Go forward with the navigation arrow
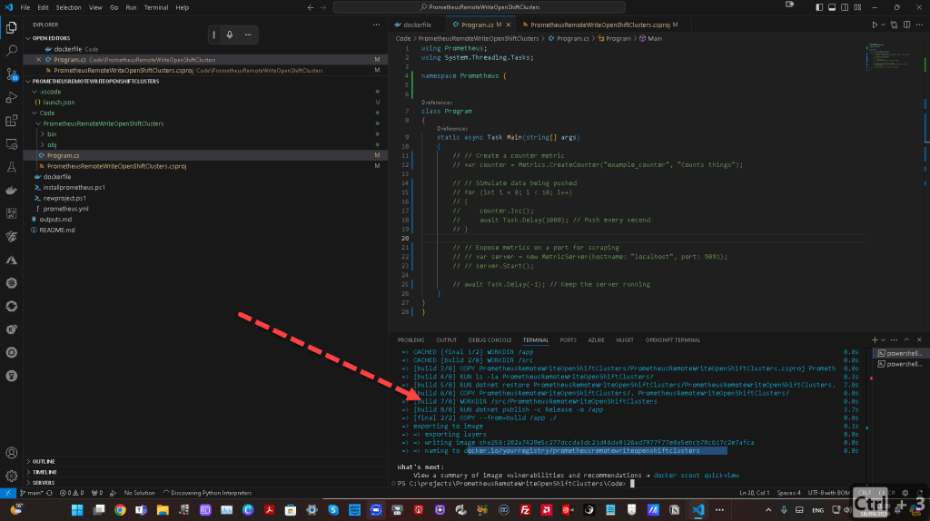 click(323, 7)
